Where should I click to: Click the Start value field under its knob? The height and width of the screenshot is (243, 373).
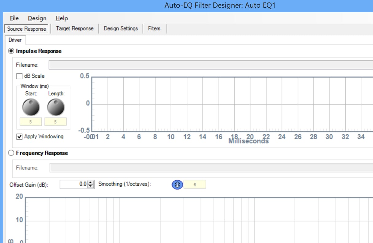tap(31, 122)
